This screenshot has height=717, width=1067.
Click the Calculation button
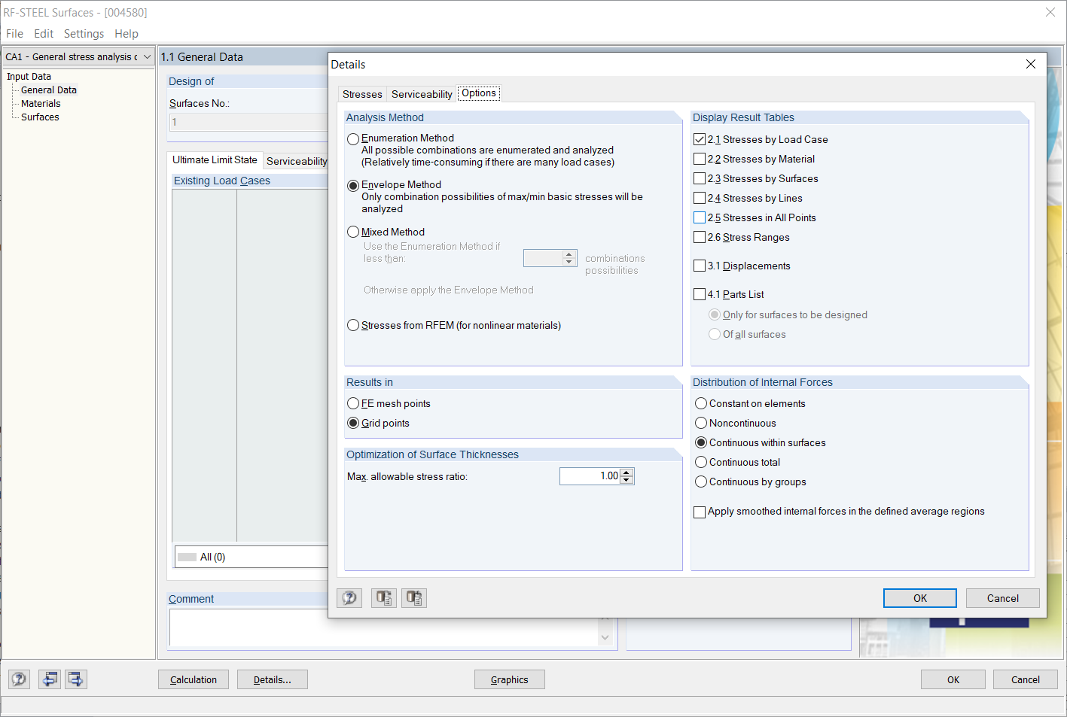coord(194,679)
